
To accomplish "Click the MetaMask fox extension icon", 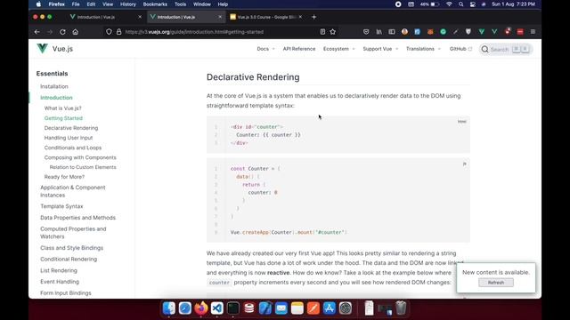I will pyautogui.click(x=430, y=32).
